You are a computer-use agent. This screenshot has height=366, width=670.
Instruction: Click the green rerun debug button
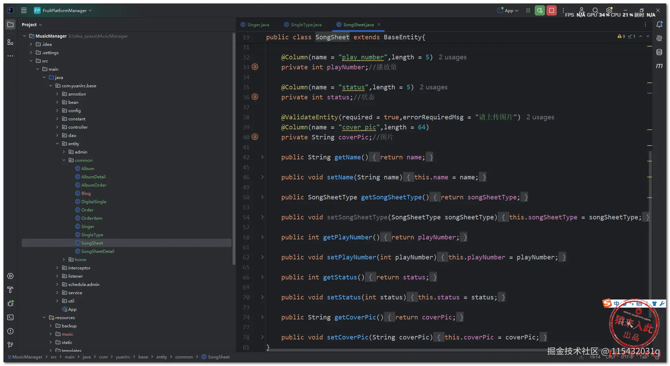point(540,10)
